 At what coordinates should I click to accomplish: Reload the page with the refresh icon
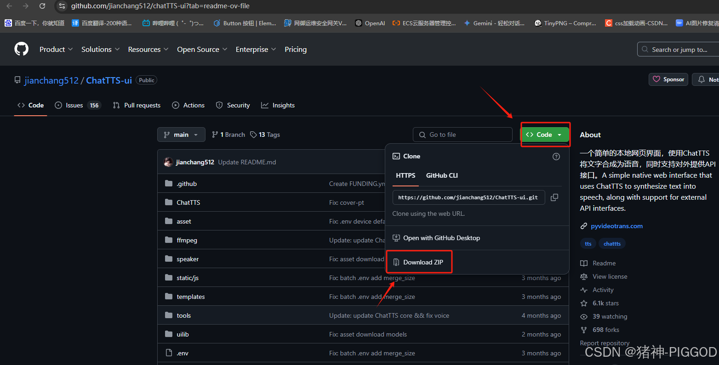pyautogui.click(x=42, y=6)
